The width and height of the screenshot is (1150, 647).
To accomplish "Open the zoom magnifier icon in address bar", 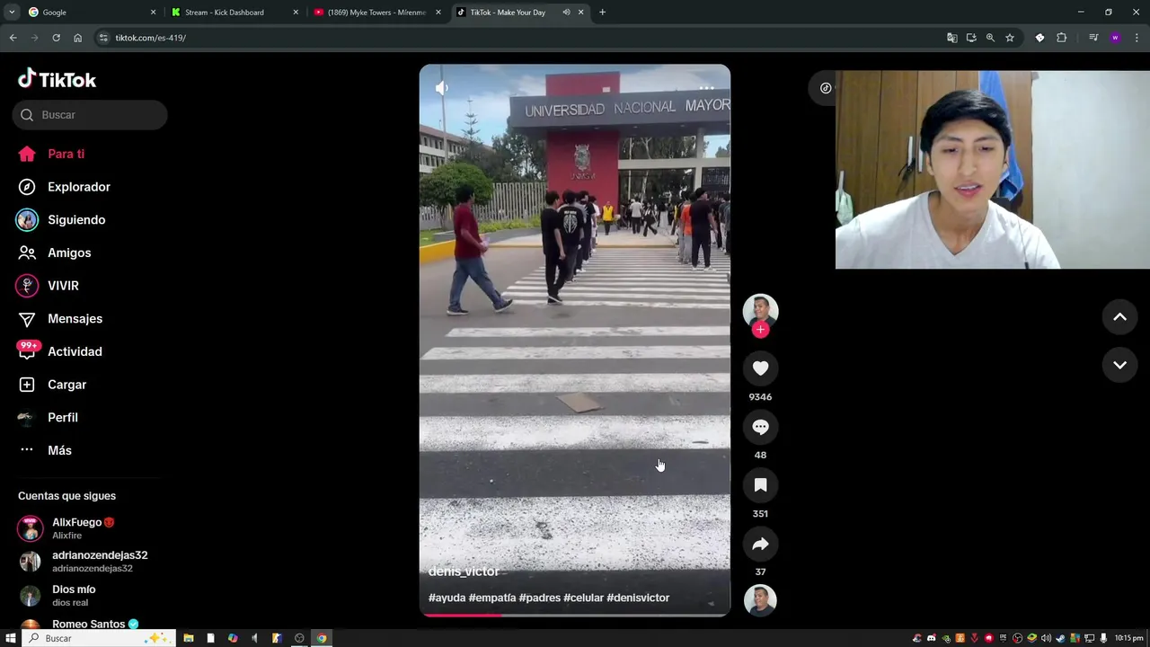I will pos(990,38).
